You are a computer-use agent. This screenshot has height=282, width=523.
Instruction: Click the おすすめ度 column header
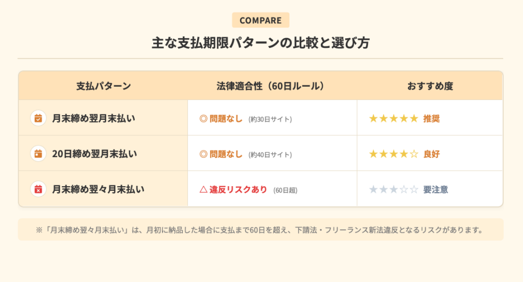tap(430, 86)
